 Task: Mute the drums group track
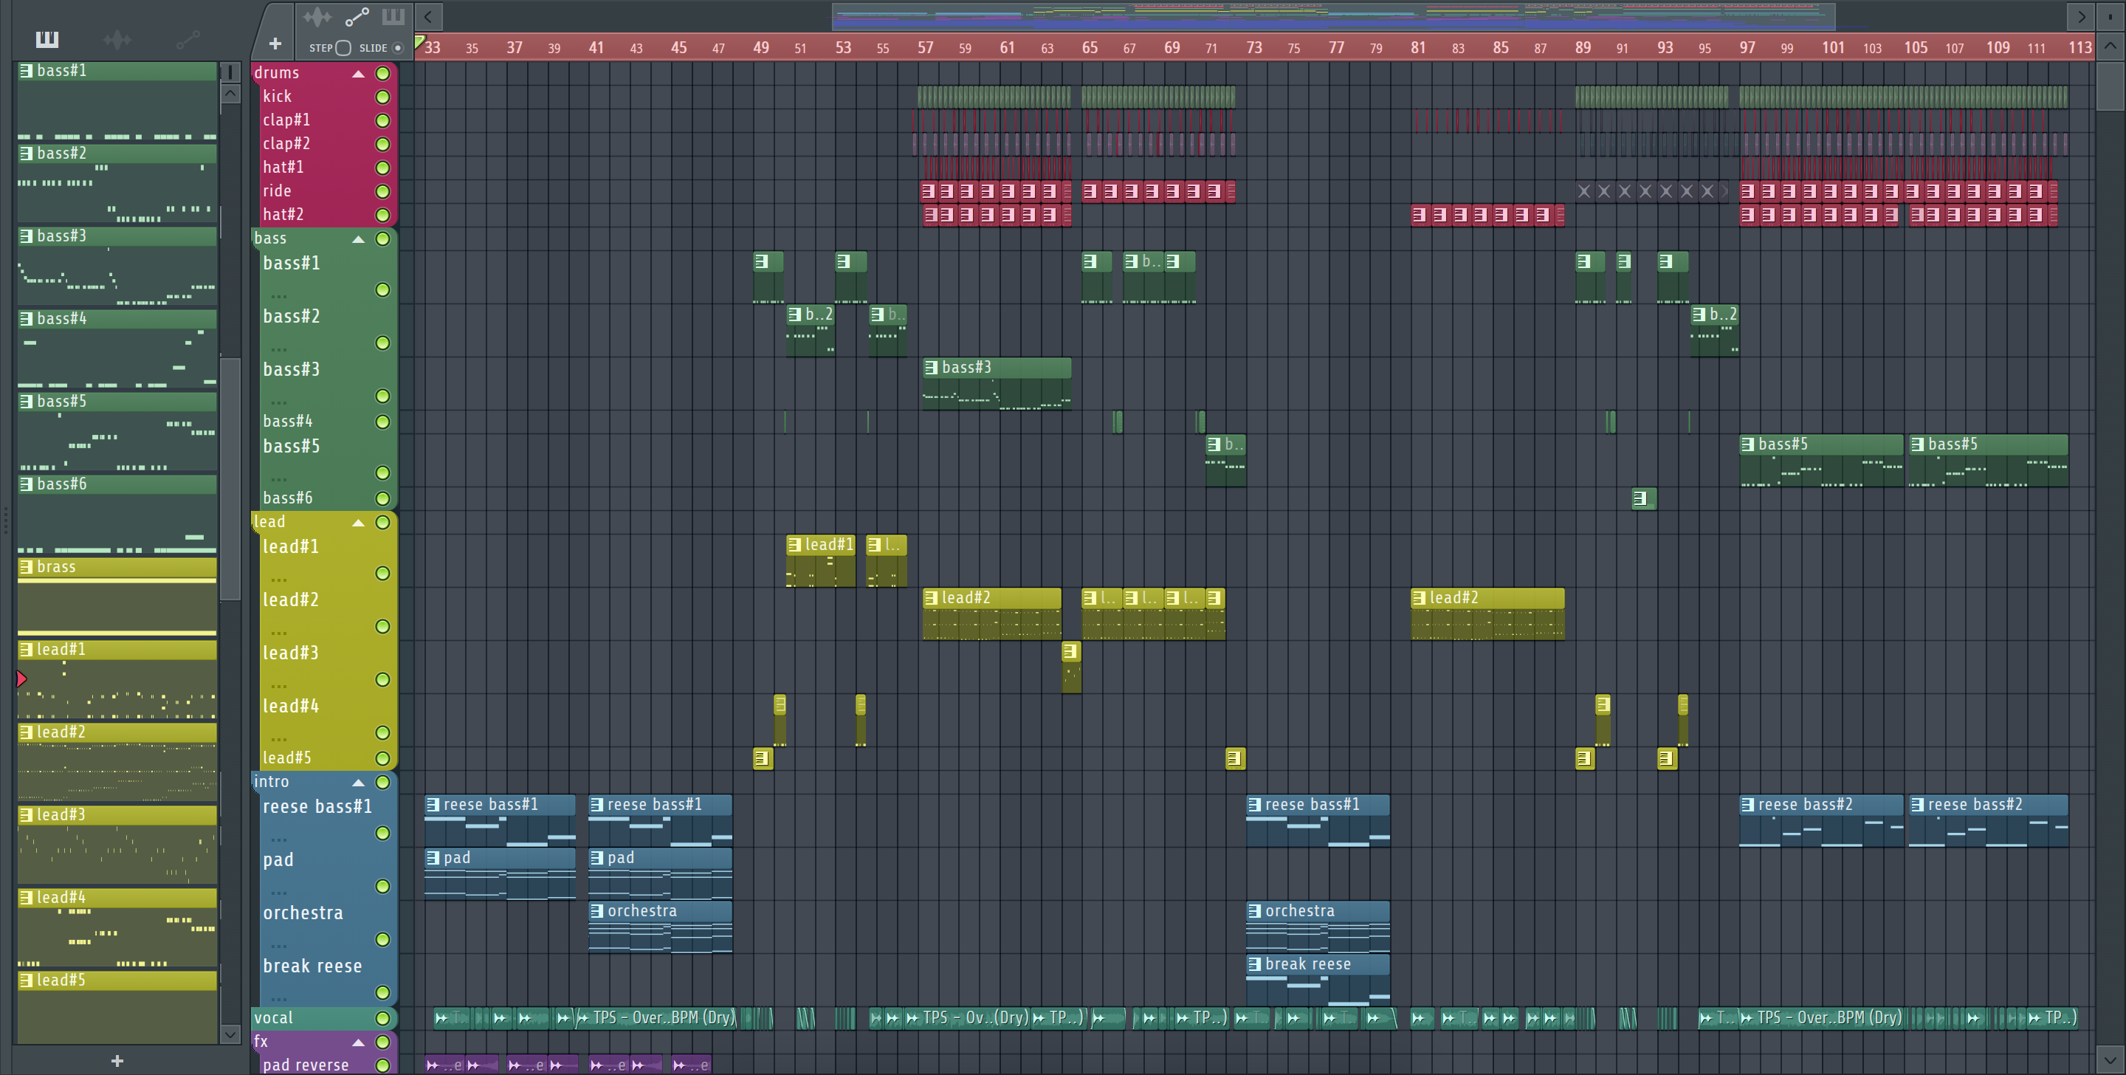pos(383,74)
